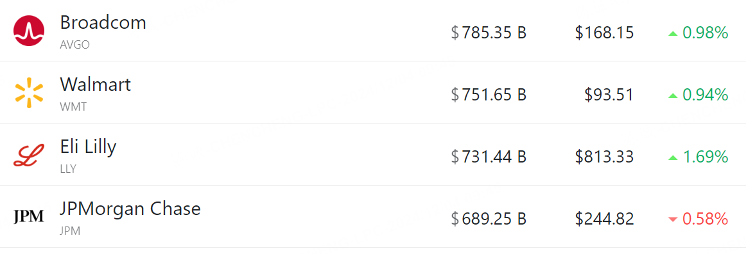Click the Broadcom red logo icon
Screen dimensions: 746x254
[29, 30]
